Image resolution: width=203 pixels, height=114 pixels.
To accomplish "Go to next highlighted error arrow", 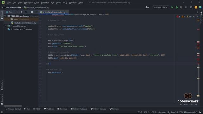I will coord(197,16).
